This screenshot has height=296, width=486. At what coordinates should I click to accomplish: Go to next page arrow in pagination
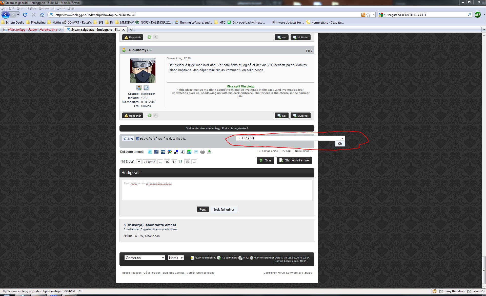point(194,162)
